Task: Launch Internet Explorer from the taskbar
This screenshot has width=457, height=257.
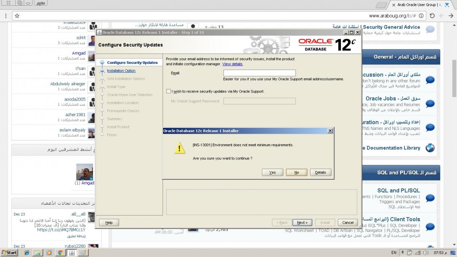Action: [x=26, y=252]
